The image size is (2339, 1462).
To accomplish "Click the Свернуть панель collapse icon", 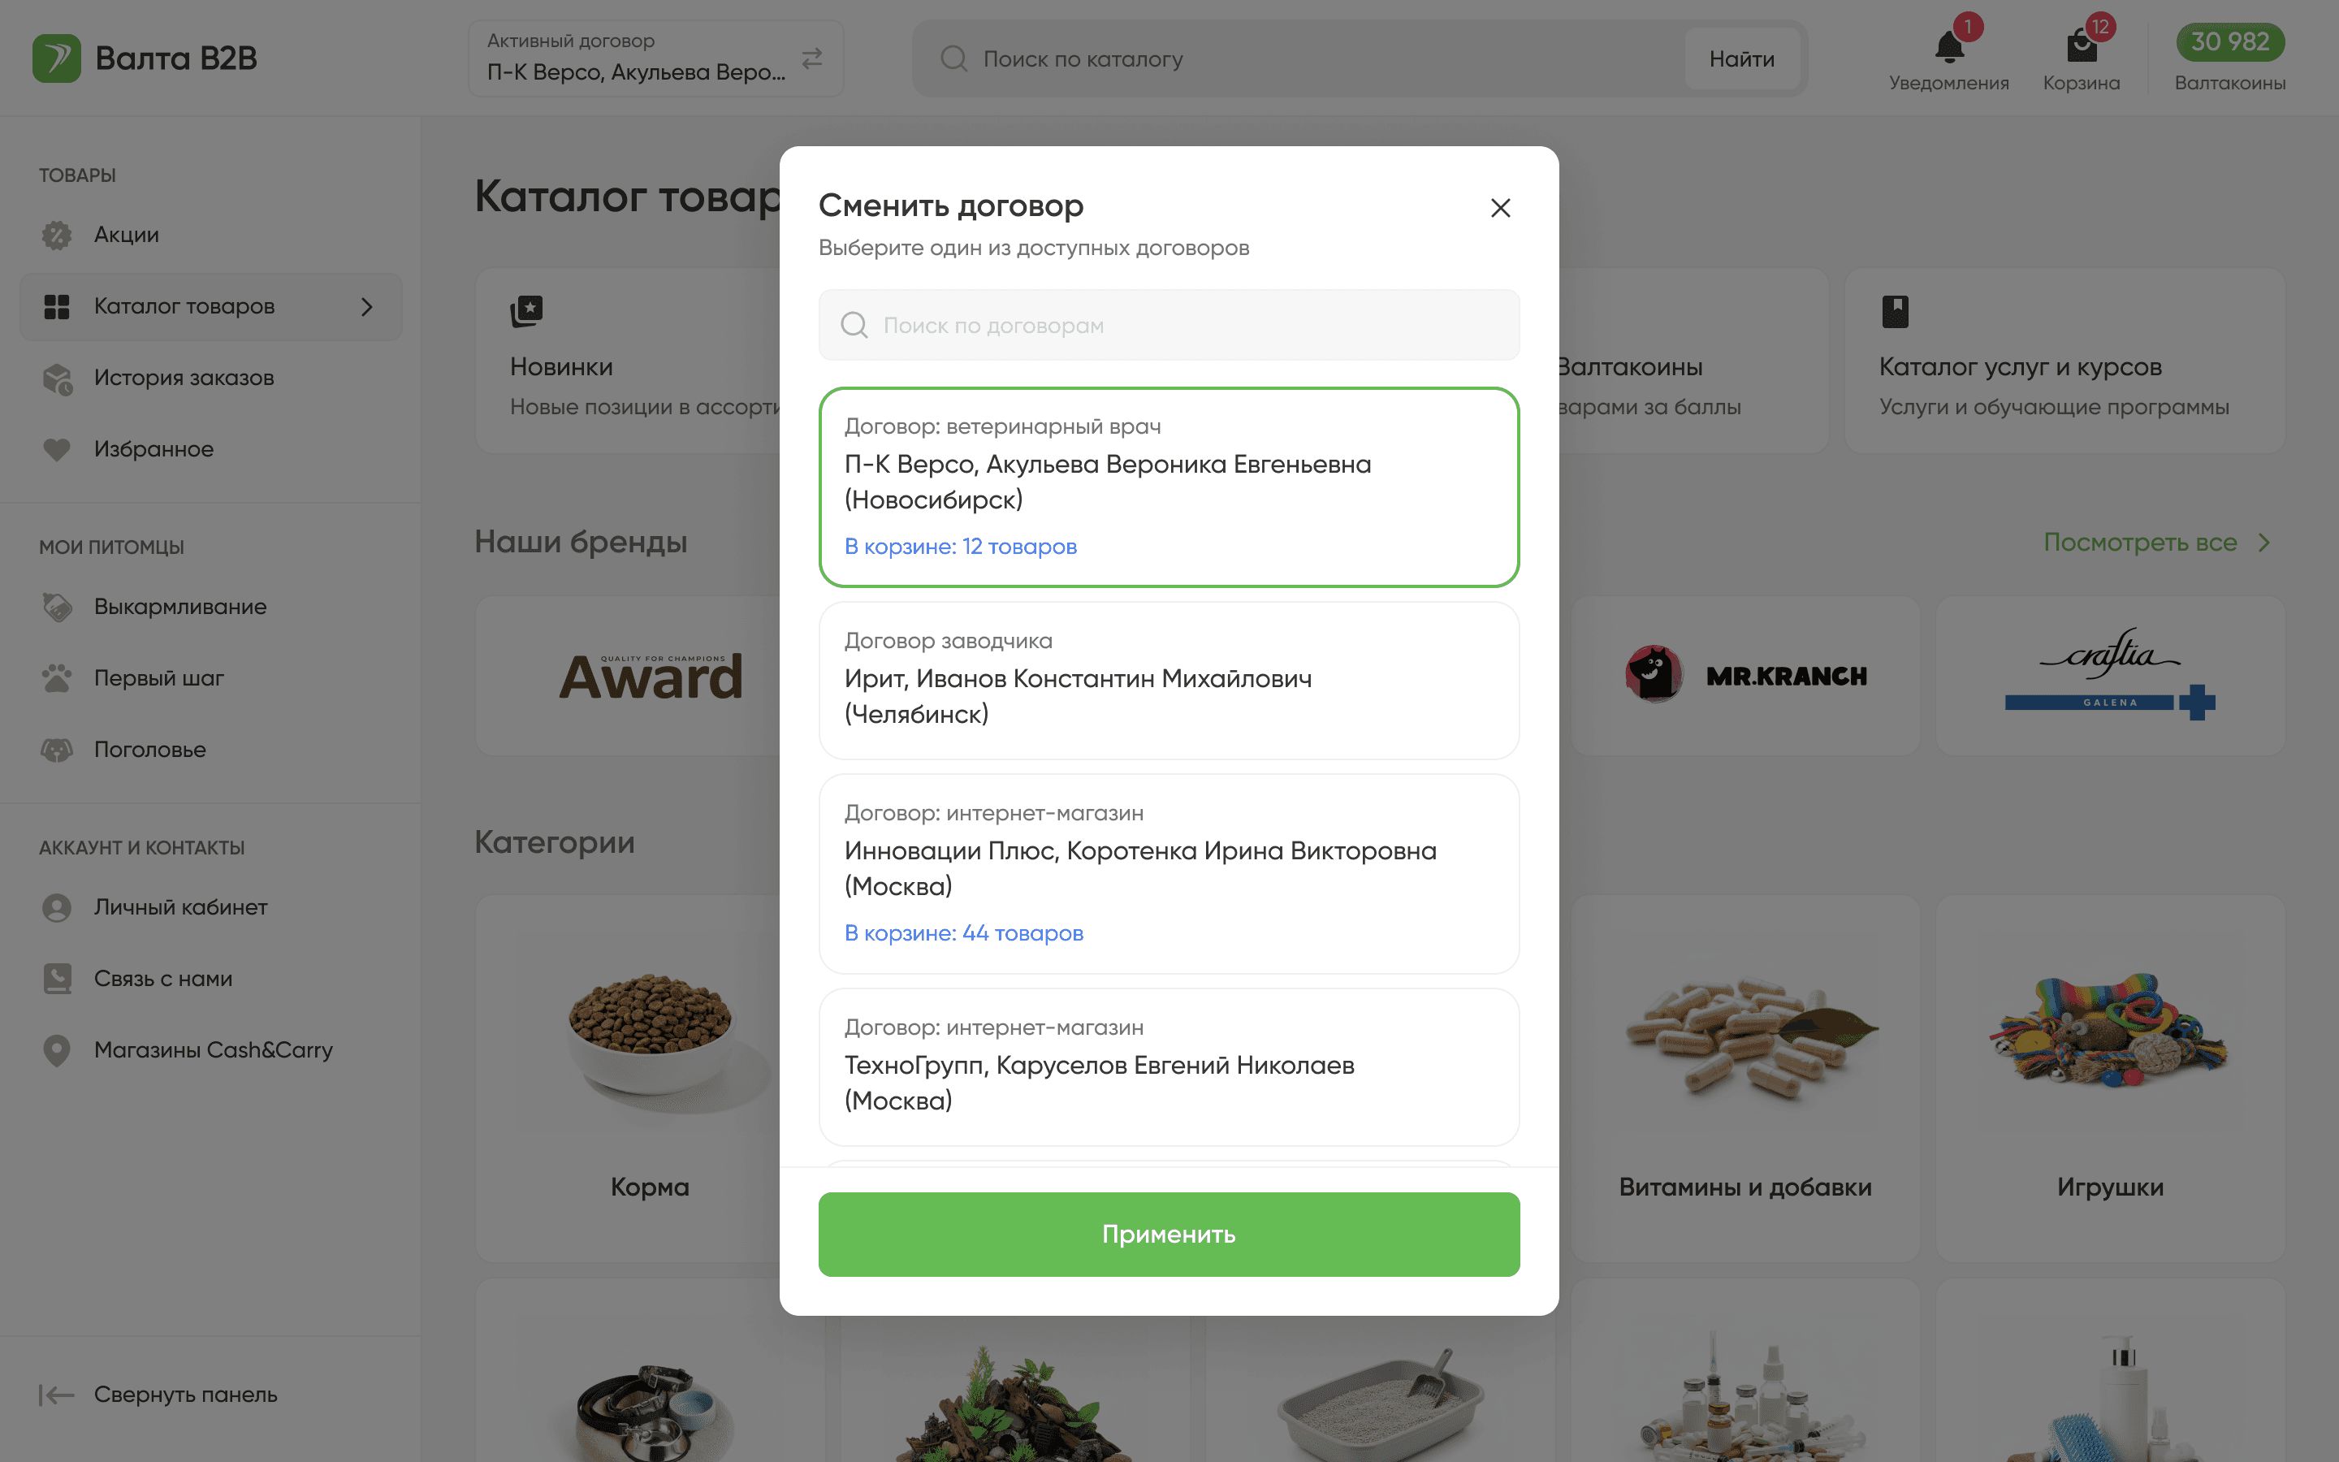I will click(x=56, y=1395).
